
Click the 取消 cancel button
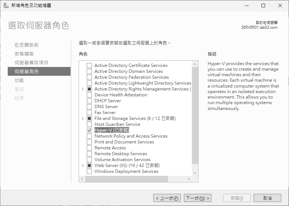pos(267,198)
